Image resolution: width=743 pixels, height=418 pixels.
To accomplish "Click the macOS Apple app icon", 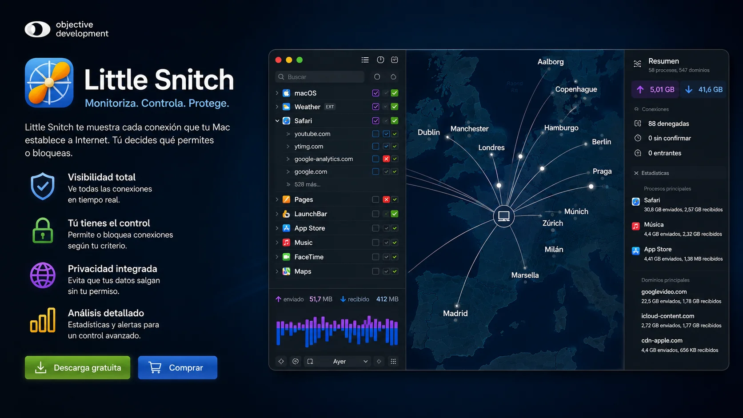I will point(287,93).
